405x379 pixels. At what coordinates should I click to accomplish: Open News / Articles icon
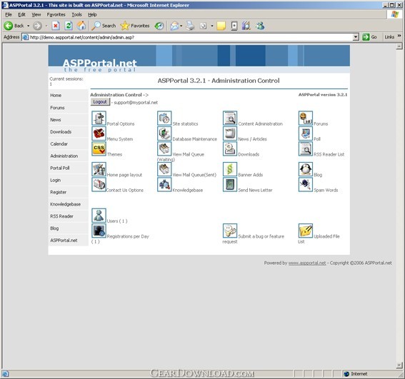pos(230,133)
